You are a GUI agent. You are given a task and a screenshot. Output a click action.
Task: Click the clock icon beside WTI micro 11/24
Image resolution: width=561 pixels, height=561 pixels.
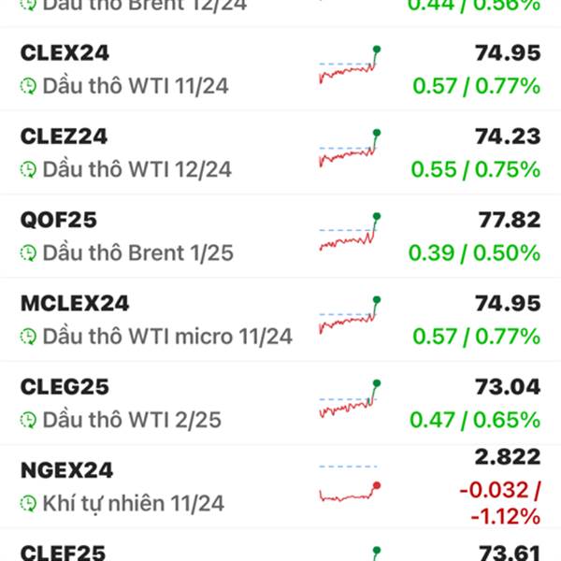(x=28, y=337)
